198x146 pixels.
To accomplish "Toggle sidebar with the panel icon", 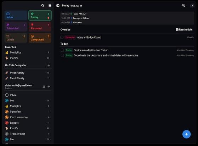I will coord(58,6).
